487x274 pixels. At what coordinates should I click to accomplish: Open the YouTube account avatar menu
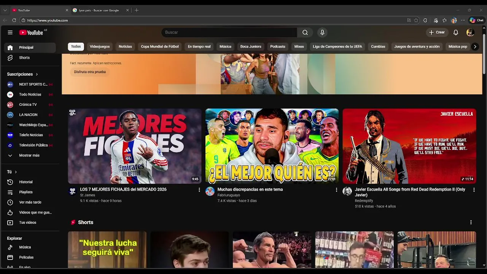[470, 32]
